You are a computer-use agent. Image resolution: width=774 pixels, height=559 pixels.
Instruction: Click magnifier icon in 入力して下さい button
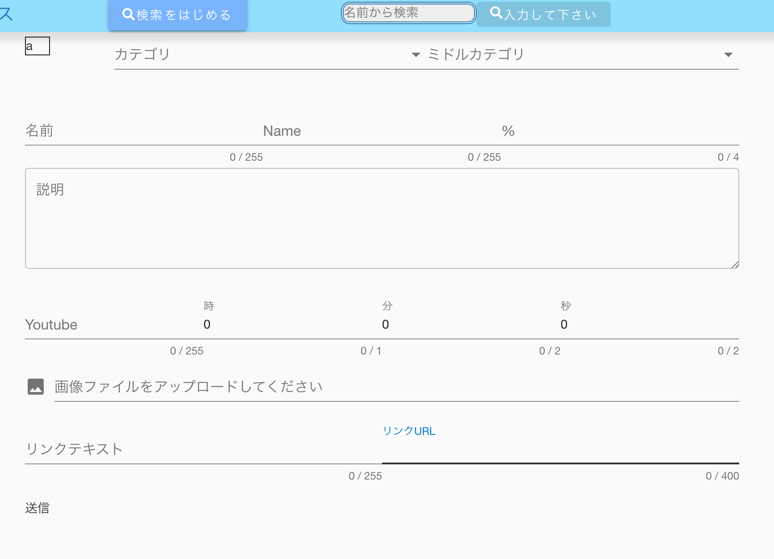click(x=496, y=13)
